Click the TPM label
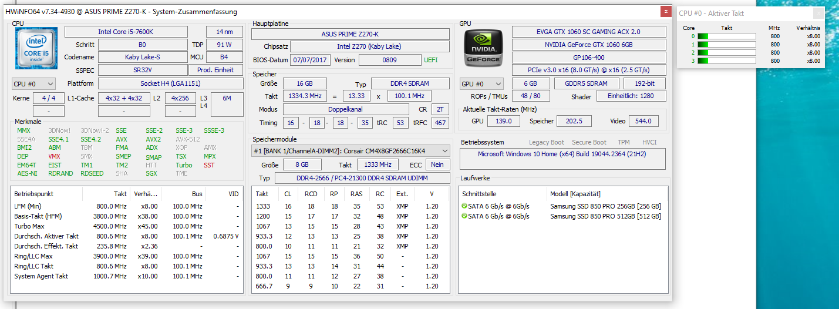This screenshot has width=839, height=309. click(x=624, y=142)
